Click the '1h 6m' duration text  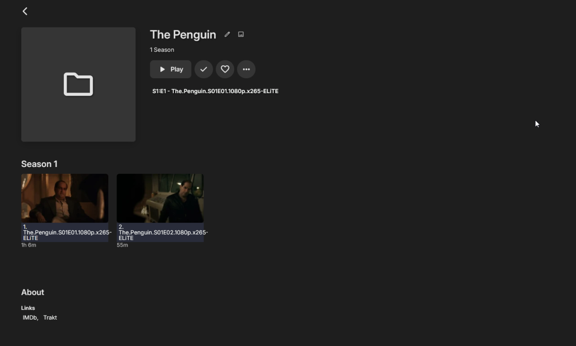(29, 245)
